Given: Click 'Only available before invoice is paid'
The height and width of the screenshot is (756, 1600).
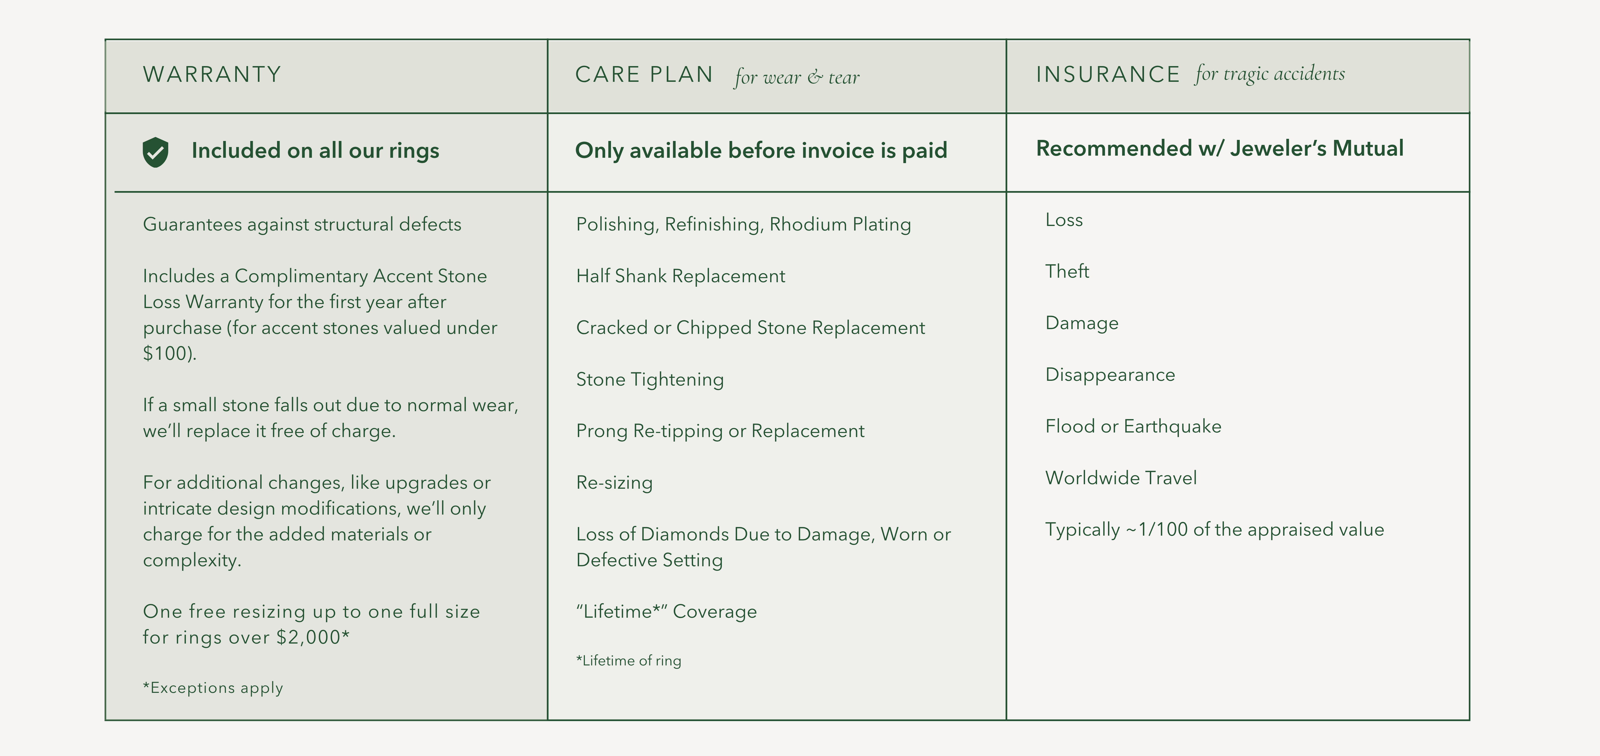Looking at the screenshot, I should 761,150.
